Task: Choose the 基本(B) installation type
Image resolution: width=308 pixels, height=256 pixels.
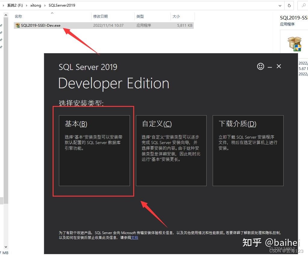Action: (x=94, y=151)
